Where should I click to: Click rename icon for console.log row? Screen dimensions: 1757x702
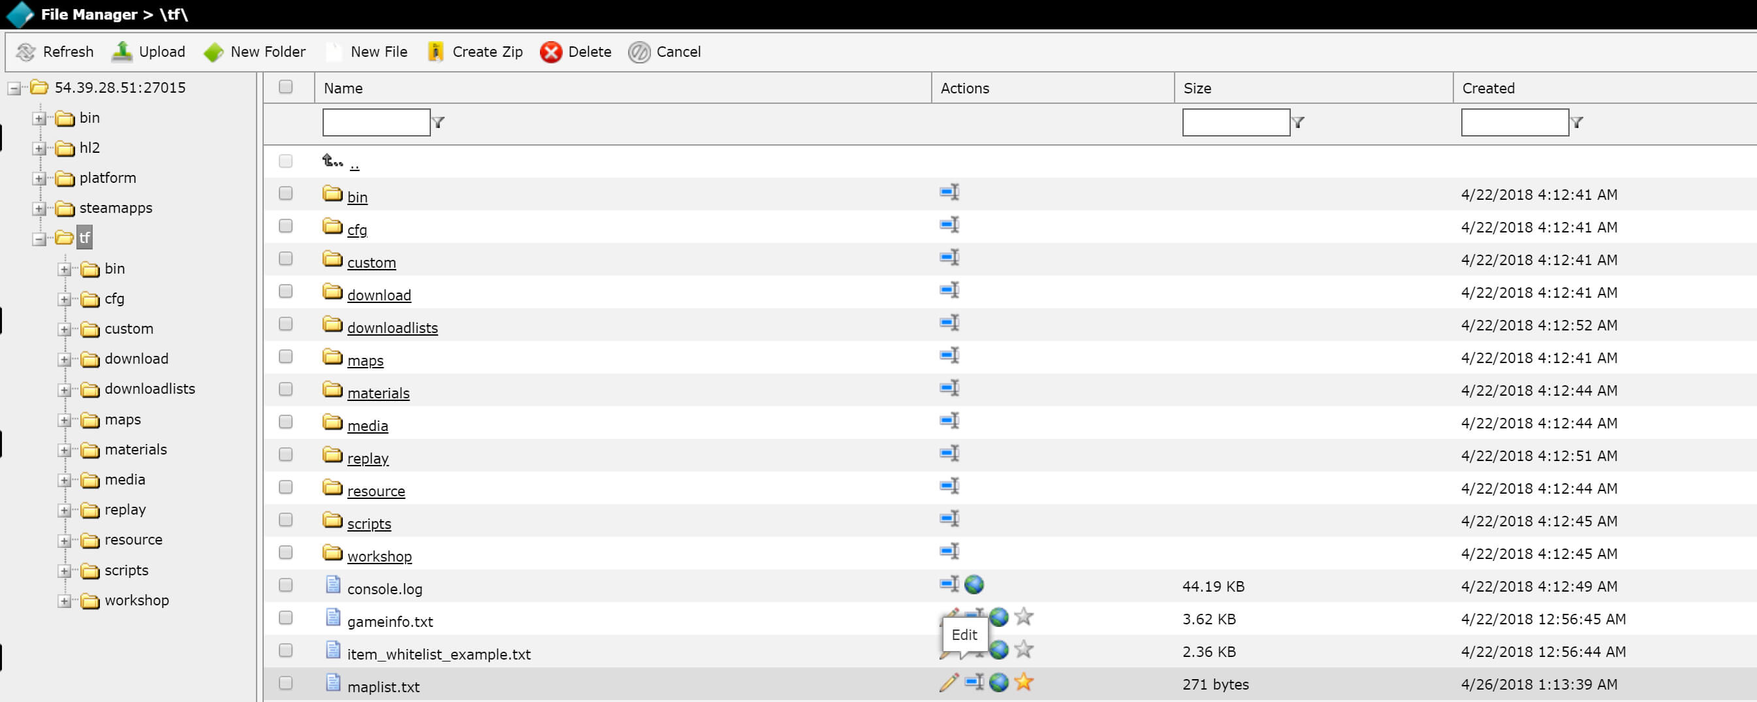coord(949,584)
